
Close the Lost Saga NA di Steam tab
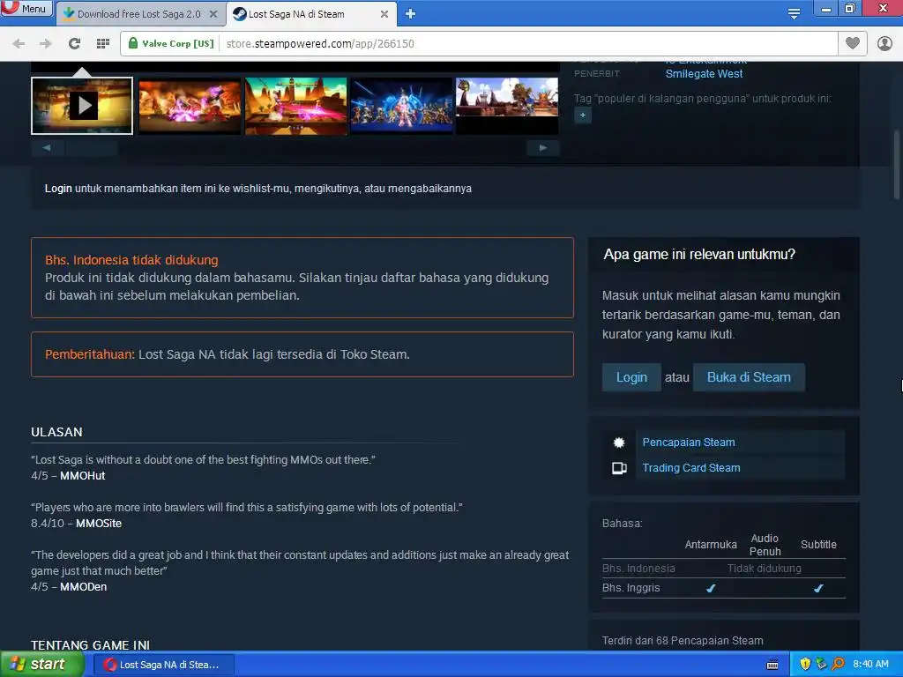(x=384, y=14)
